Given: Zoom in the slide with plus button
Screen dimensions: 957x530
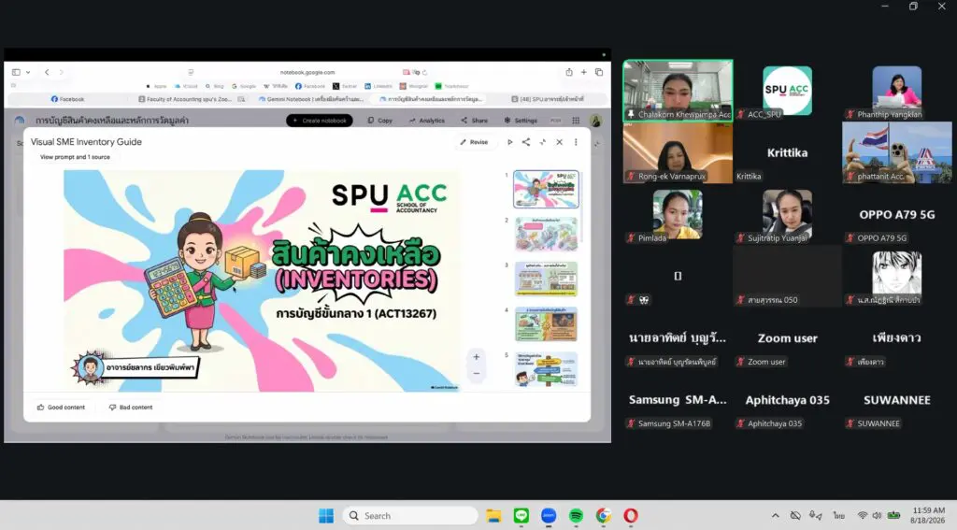Looking at the screenshot, I should pyautogui.click(x=476, y=356).
